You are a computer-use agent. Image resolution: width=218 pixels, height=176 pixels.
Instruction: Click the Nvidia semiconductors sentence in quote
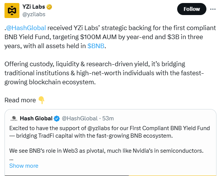(x=106, y=151)
